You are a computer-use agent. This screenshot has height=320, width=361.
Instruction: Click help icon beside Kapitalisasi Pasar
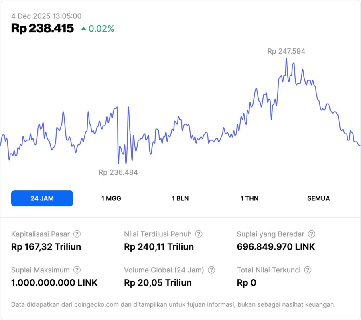pos(77,234)
